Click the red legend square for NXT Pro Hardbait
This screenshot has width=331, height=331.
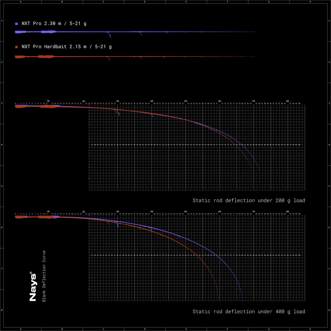click(17, 47)
